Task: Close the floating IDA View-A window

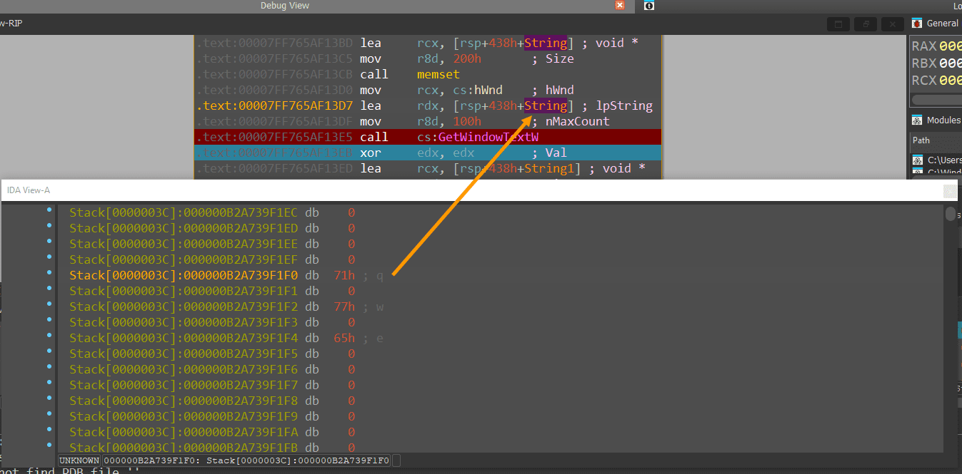Action: pos(949,190)
